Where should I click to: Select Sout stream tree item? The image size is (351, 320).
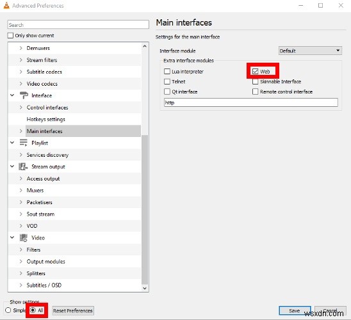40,214
